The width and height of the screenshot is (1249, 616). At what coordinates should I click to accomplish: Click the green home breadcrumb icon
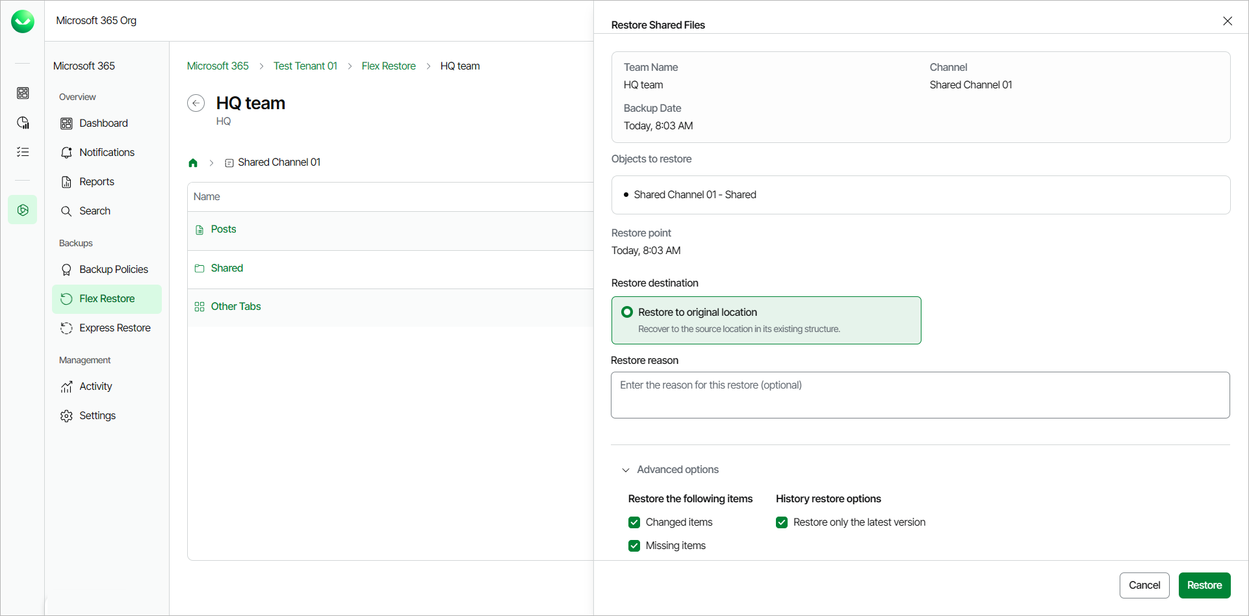[x=193, y=163]
